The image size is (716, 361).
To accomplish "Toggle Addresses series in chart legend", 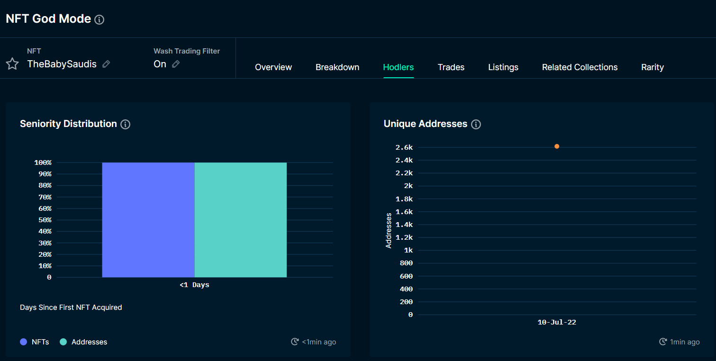I will tap(83, 342).
